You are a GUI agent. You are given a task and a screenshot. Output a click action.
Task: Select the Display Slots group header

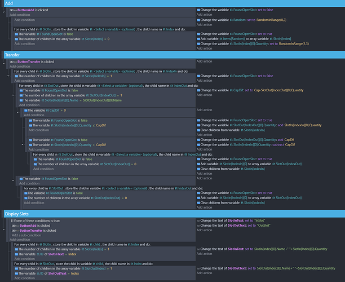click(169, 213)
